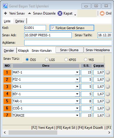Switch to the Detay tab
Viewport: 114px width, 138px height.
(20, 21)
